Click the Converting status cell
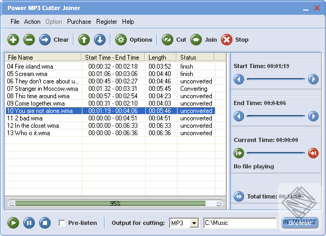 [x=194, y=89]
